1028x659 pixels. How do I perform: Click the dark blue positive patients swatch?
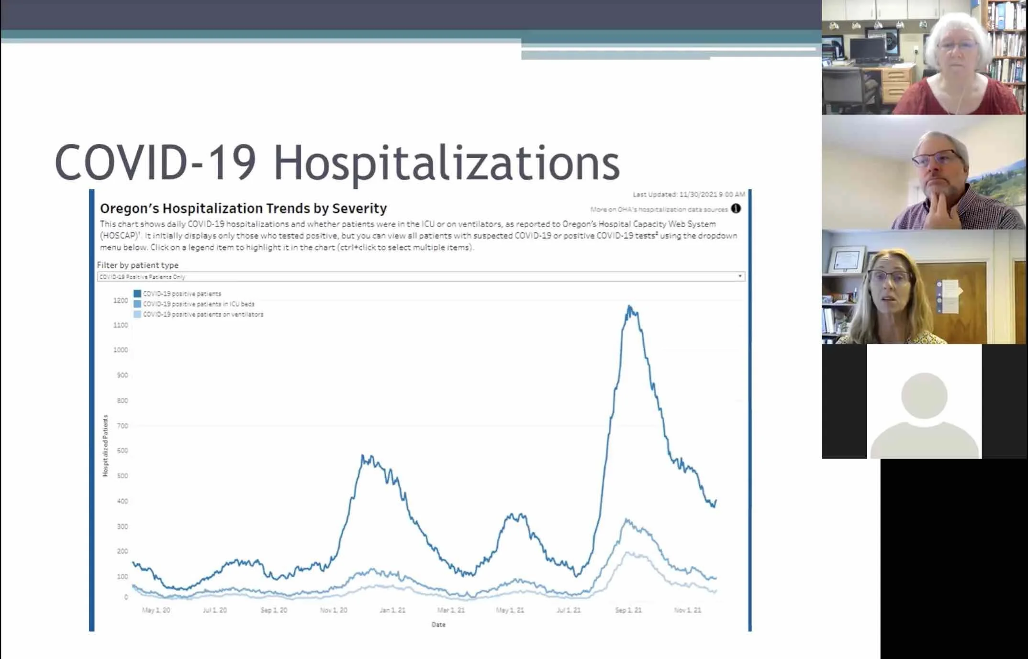coord(137,294)
